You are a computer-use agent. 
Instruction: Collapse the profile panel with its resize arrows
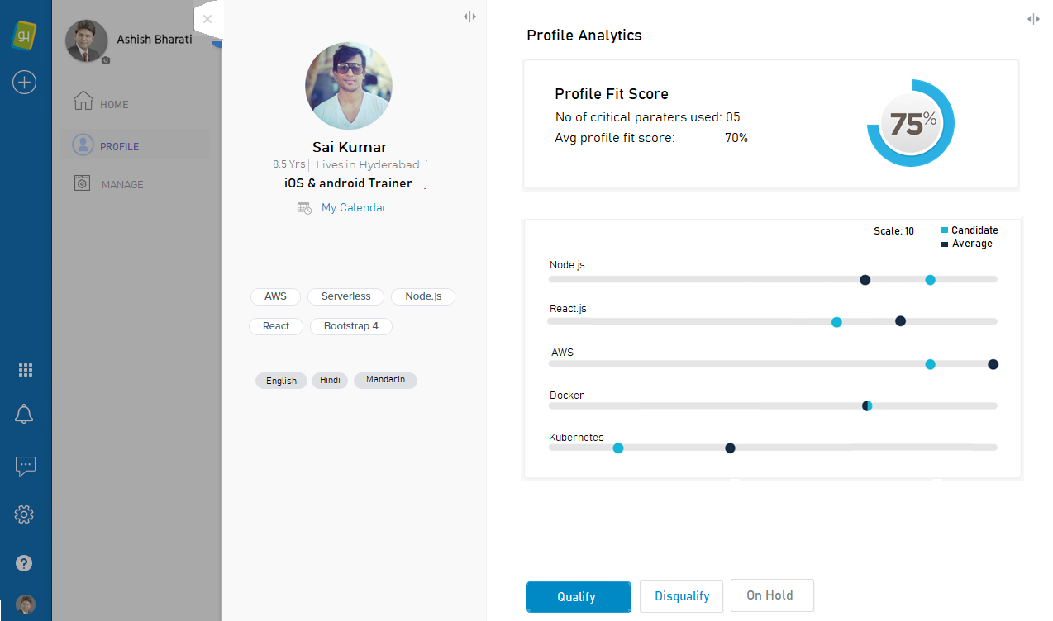[469, 16]
